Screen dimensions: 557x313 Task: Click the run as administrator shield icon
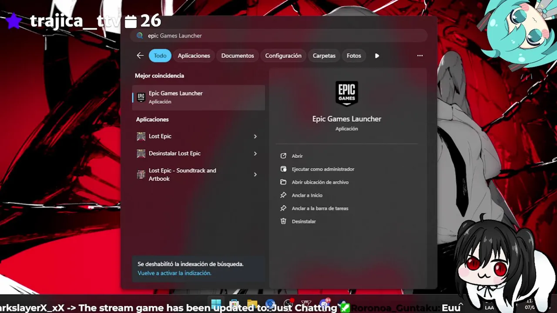click(x=283, y=169)
